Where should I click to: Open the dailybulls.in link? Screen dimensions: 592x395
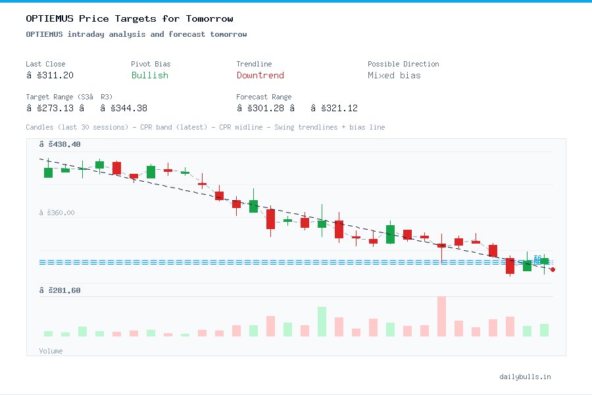pos(526,377)
